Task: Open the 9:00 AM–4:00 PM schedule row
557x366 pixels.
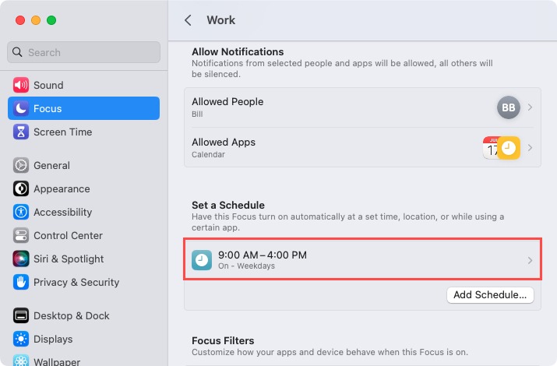Action: (363, 259)
